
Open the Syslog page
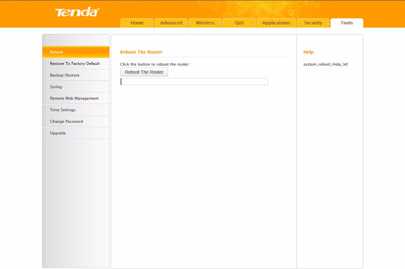click(x=76, y=87)
